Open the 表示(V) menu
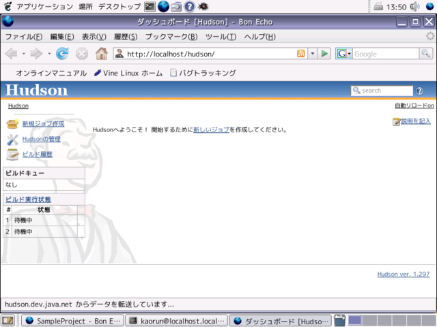437x327 pixels. pyautogui.click(x=94, y=37)
